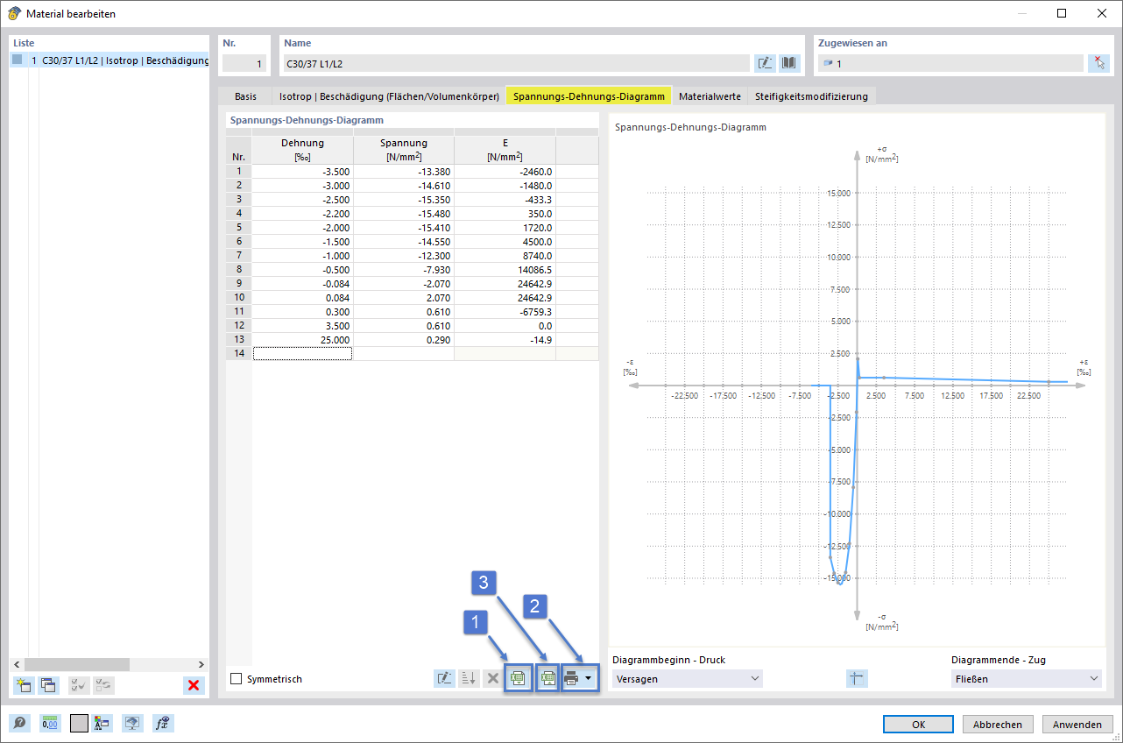Click the Anwenden button
The width and height of the screenshot is (1123, 743).
pyautogui.click(x=1077, y=724)
